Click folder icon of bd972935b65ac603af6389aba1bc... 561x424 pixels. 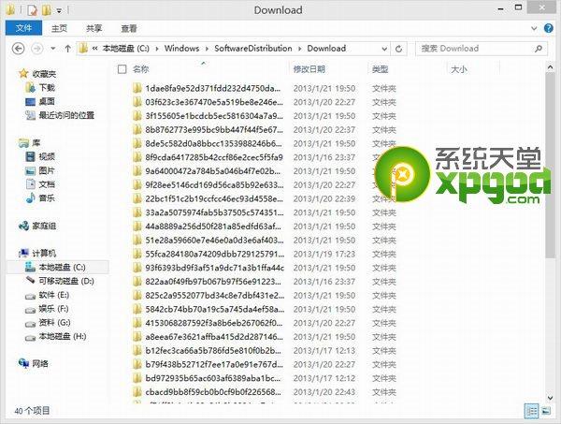coord(137,378)
